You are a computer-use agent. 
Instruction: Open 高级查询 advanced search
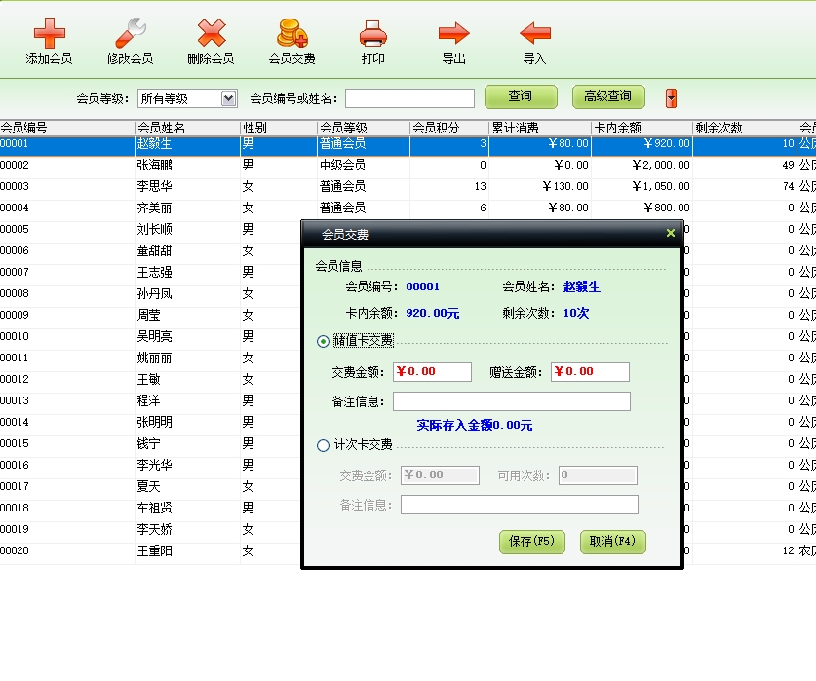click(x=608, y=96)
